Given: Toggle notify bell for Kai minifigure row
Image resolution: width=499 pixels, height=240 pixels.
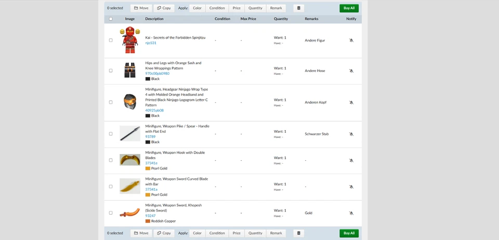Looking at the screenshot, I should pyautogui.click(x=351, y=40).
